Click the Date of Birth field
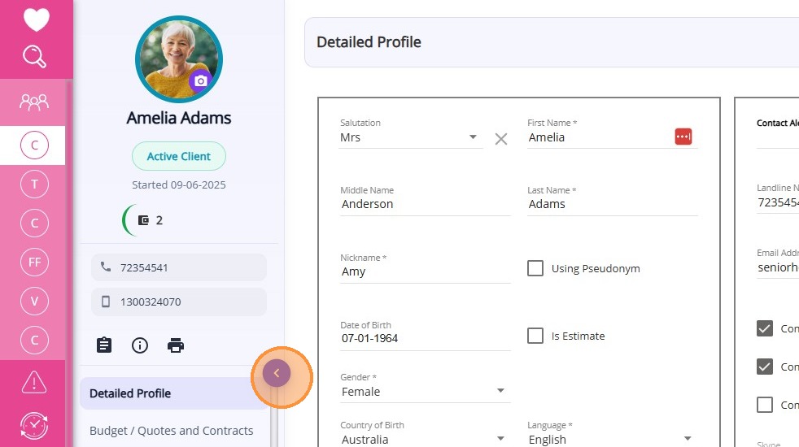This screenshot has width=799, height=447. [x=423, y=338]
